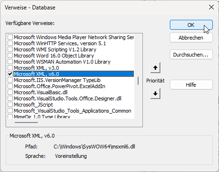This screenshot has width=219, height=172.
Task: Check Microsoft.IIS.VersionManager TypeLib checkbox
Action: click(x=10, y=80)
